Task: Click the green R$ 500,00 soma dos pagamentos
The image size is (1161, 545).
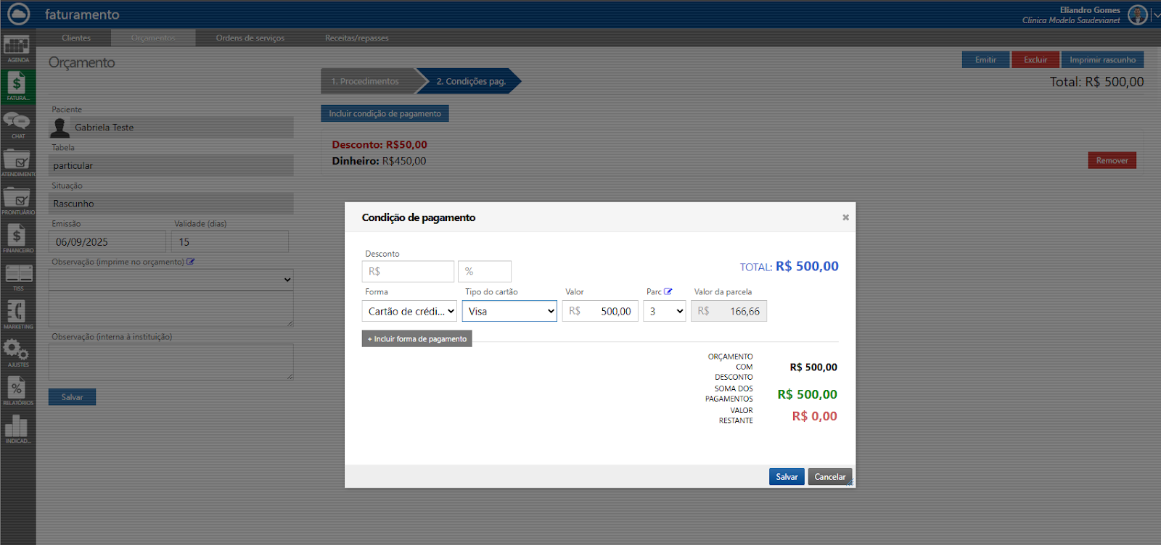Action: coord(807,394)
